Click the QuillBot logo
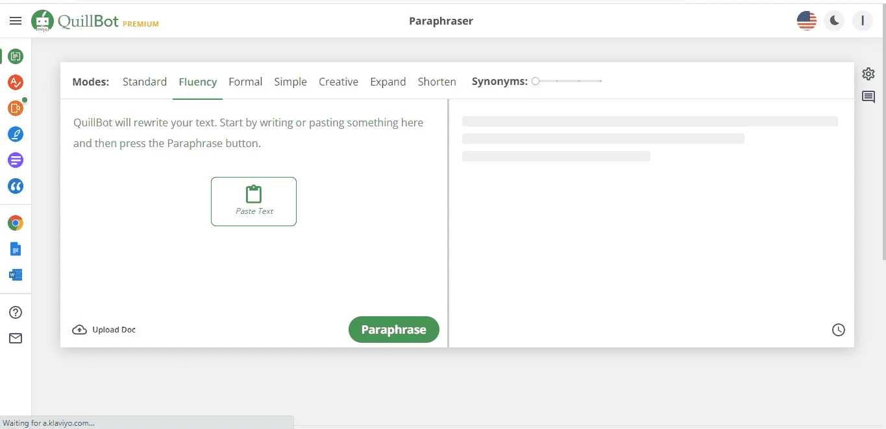 (x=75, y=21)
